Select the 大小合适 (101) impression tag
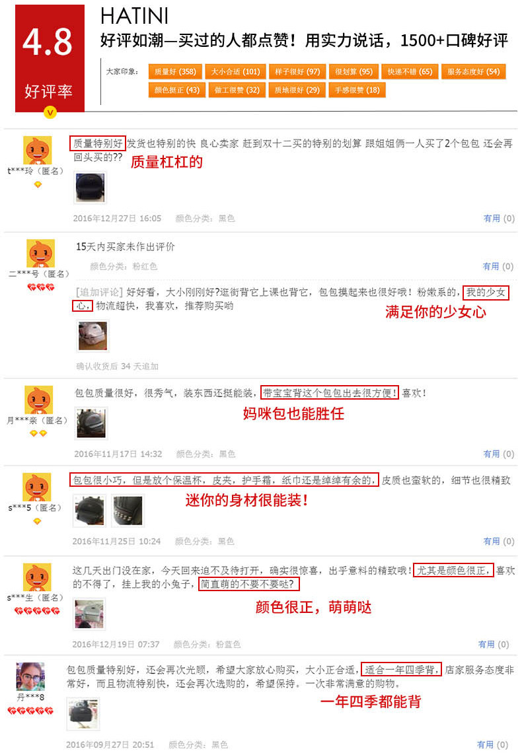 (235, 72)
